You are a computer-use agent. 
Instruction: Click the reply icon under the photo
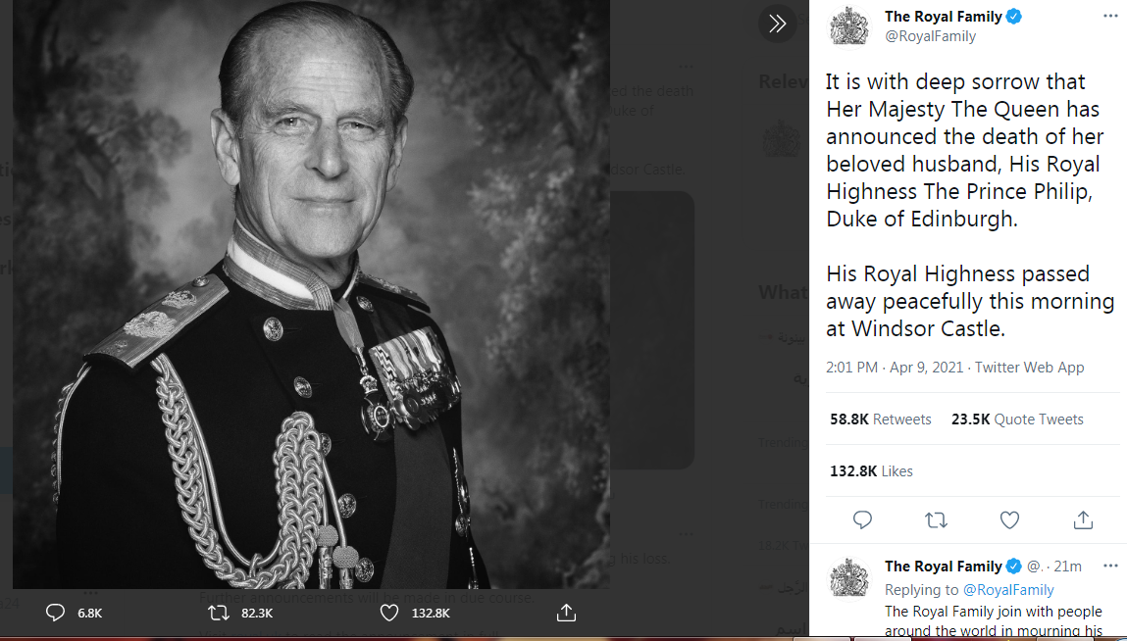(56, 613)
